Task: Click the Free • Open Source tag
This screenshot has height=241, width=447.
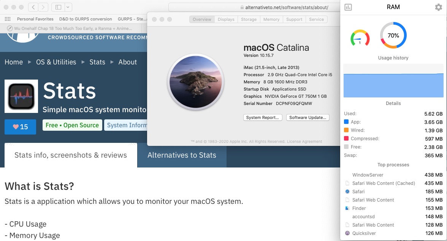Action: point(72,125)
